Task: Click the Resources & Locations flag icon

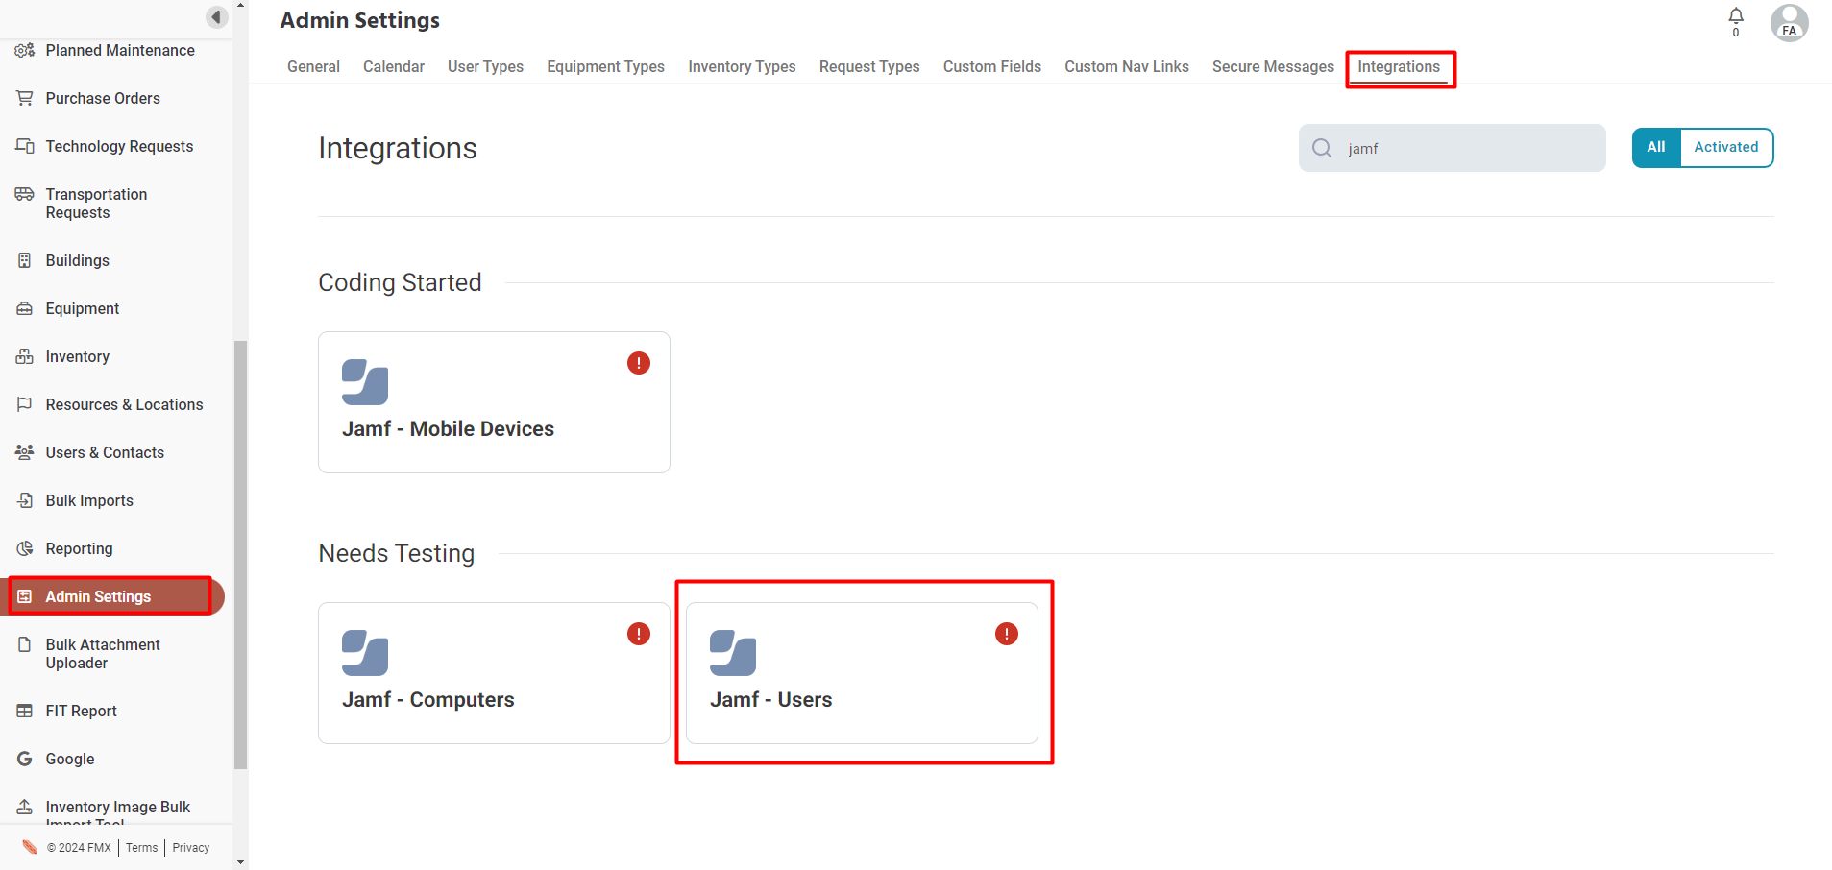Action: click(25, 404)
